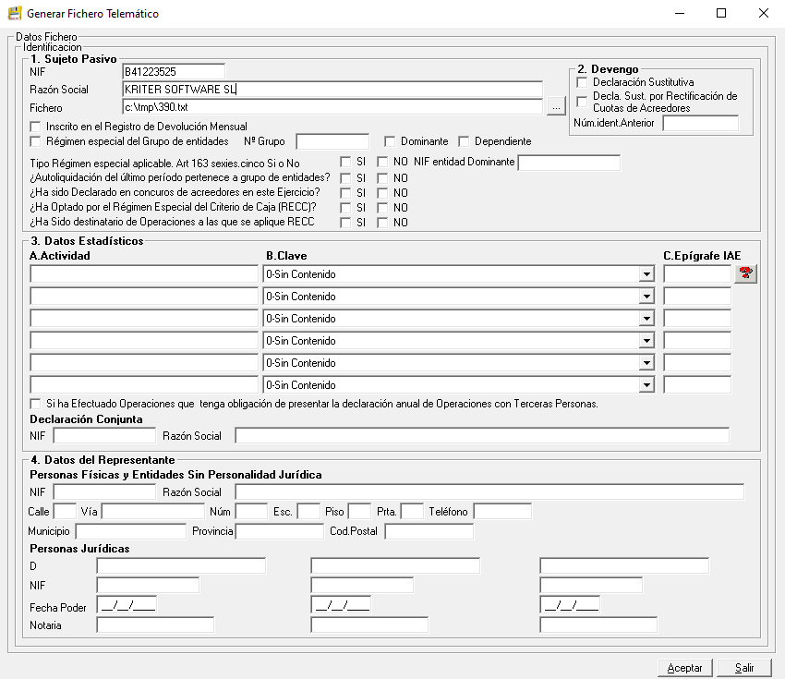Screen dimensions: 785x679
Task: Click the app icon in title bar
Action: coord(15,13)
